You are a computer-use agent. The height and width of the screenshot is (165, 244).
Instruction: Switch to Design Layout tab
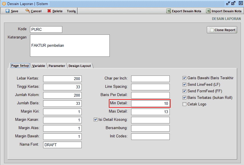click(x=80, y=66)
